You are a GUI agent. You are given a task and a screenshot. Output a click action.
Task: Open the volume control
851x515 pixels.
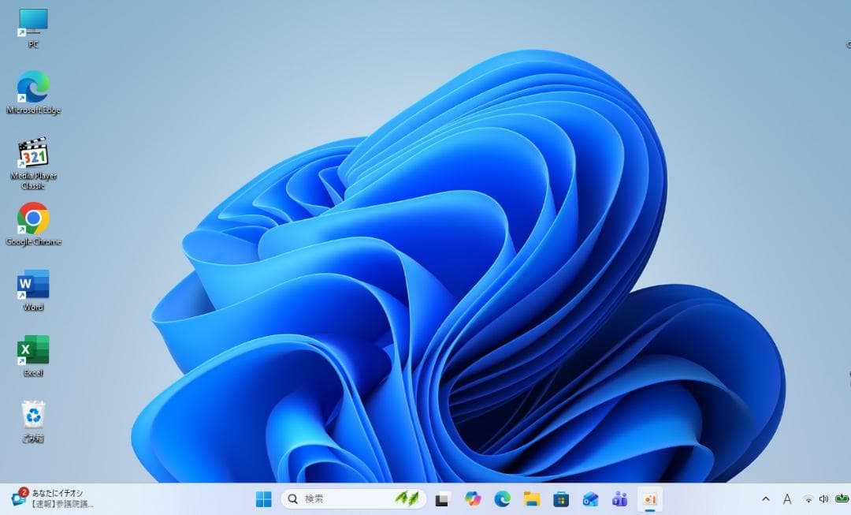823,499
